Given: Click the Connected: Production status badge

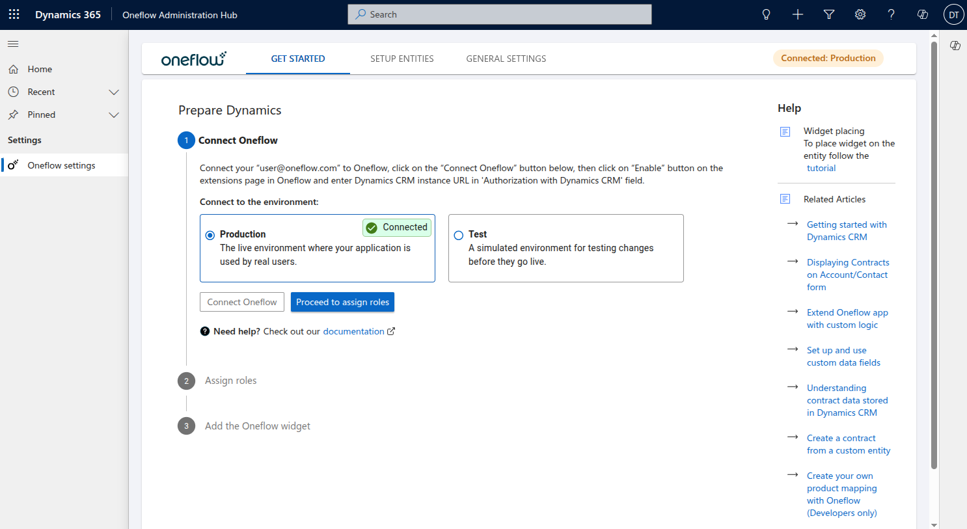Looking at the screenshot, I should pyautogui.click(x=828, y=58).
